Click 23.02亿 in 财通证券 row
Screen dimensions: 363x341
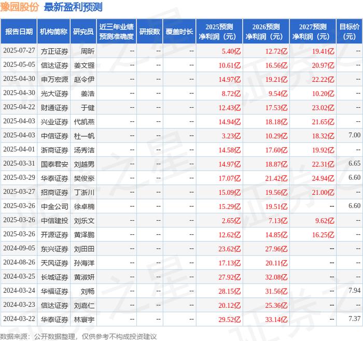323,108
